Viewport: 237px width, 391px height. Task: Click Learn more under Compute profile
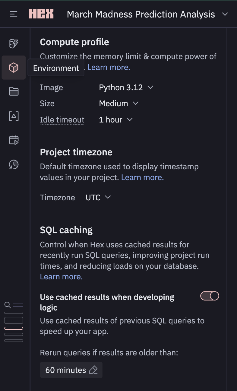[109, 67]
